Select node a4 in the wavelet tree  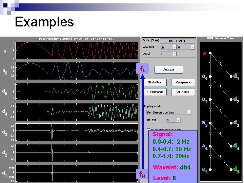[x=210, y=146]
